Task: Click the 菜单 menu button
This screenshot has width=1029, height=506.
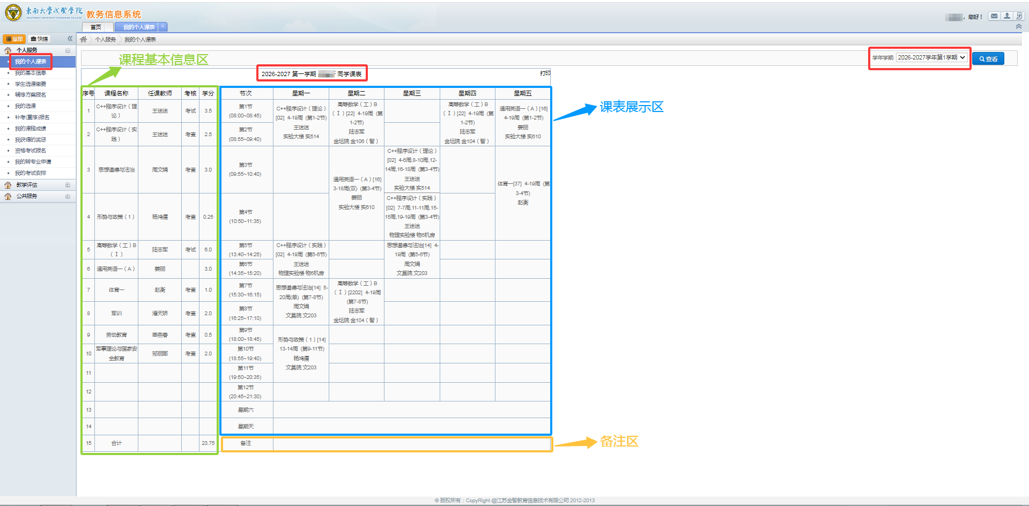Action: [14, 39]
